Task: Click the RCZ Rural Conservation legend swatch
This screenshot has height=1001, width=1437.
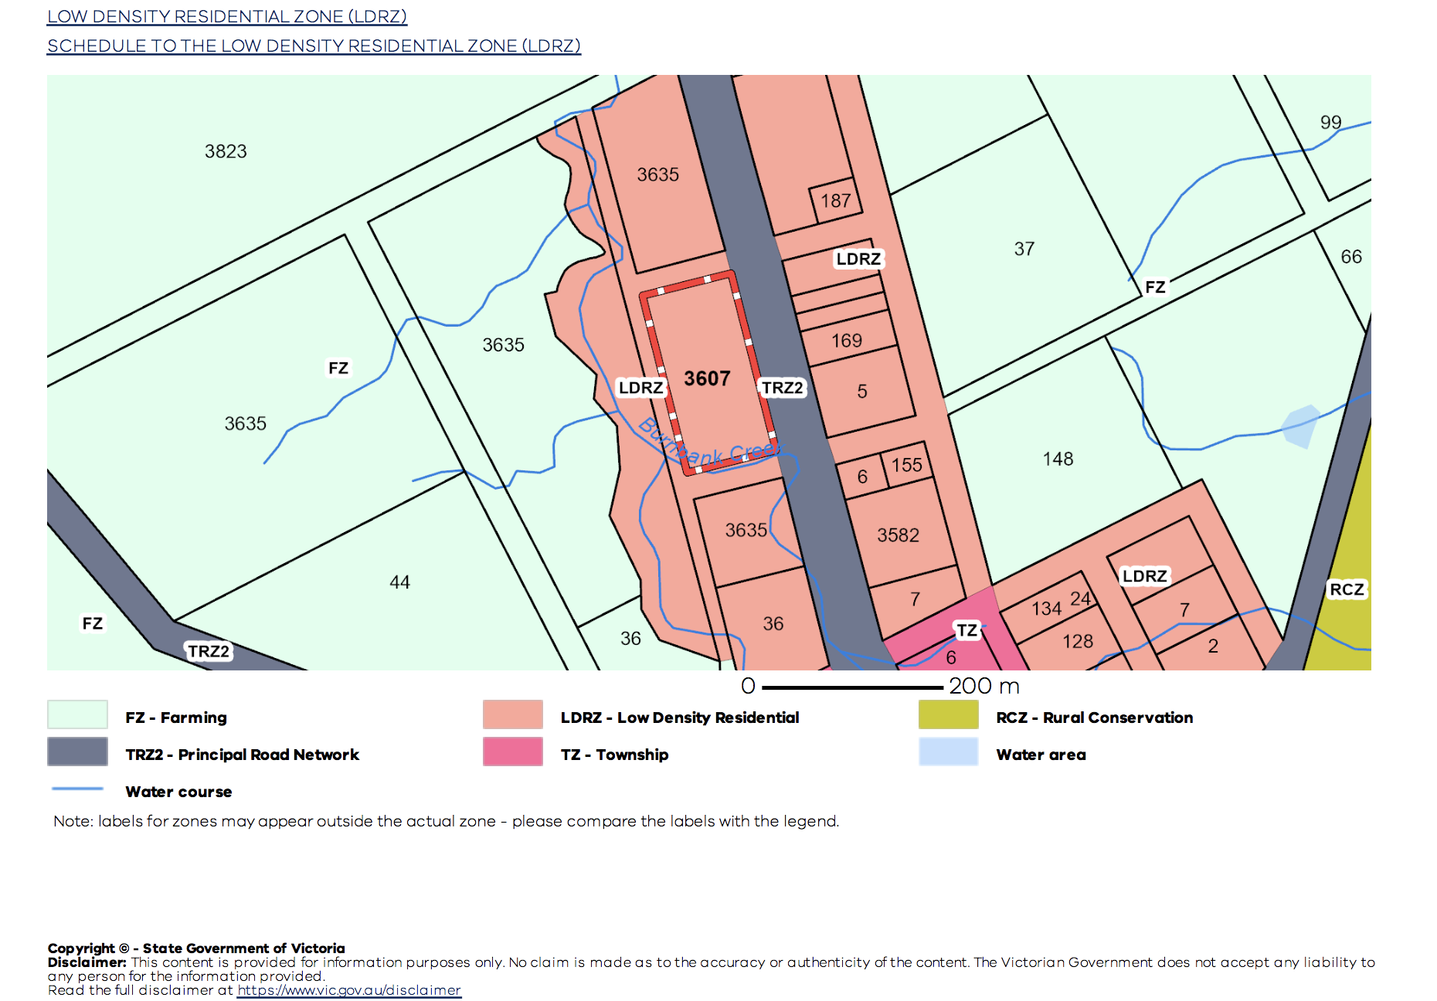Action: coord(949,714)
